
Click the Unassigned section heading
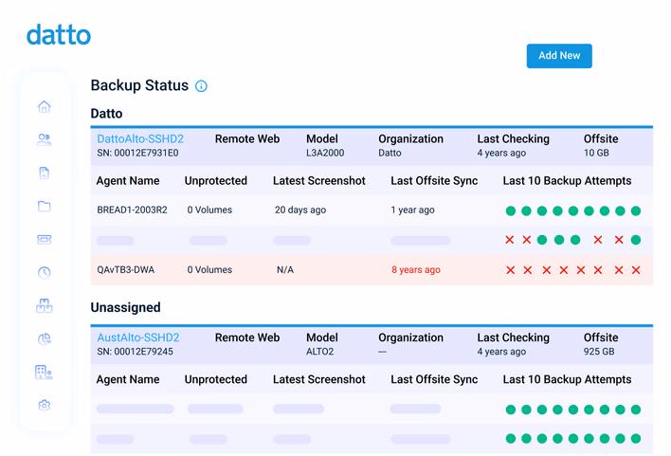[x=125, y=307]
